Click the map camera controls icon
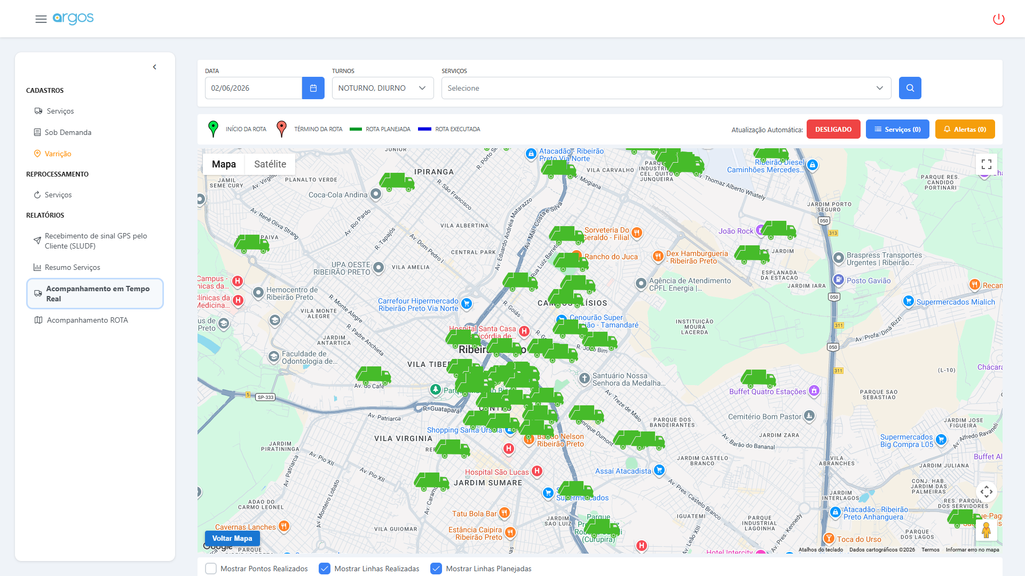Screen dimensions: 1025x576 [x=987, y=492]
